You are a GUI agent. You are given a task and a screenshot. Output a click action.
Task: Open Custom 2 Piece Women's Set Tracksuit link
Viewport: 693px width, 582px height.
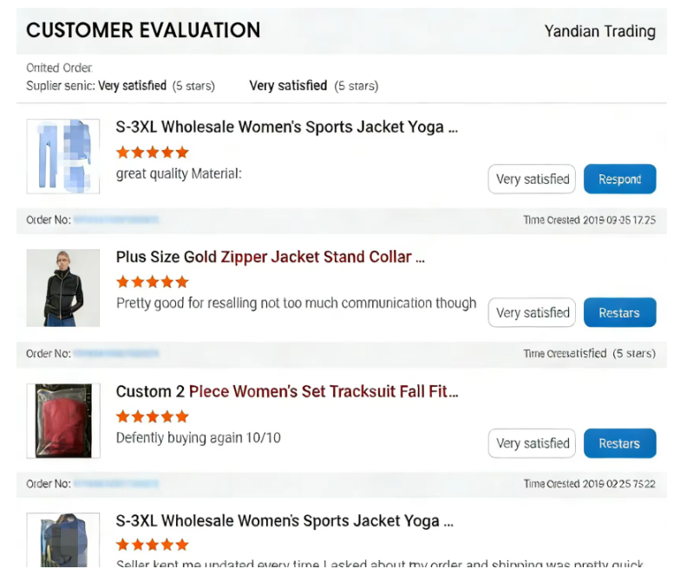[x=287, y=391]
